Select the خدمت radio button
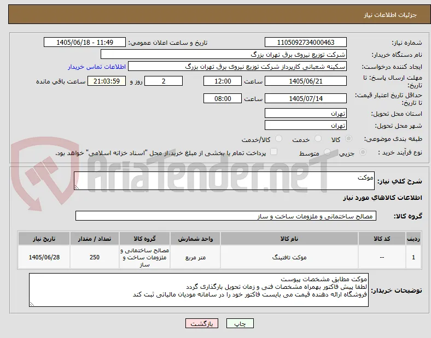 318,139
